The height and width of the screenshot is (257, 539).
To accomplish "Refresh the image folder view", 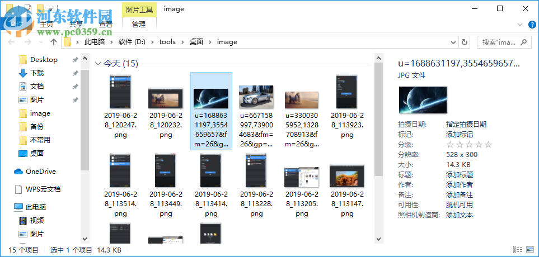I will (x=465, y=42).
